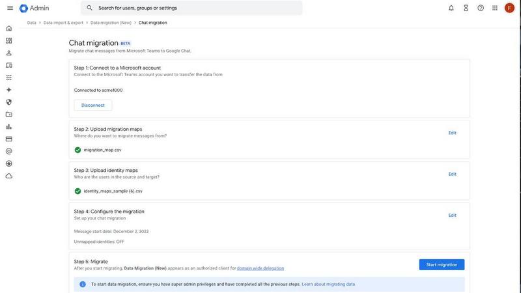This screenshot has width=521, height=293.
Task: Open Billing card icon in the sidebar
Action: 9,139
